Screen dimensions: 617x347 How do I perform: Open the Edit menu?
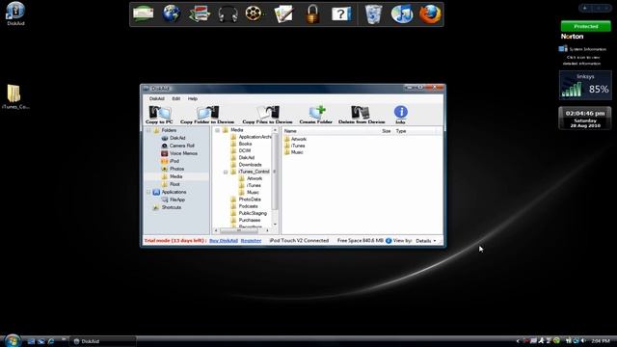[175, 98]
